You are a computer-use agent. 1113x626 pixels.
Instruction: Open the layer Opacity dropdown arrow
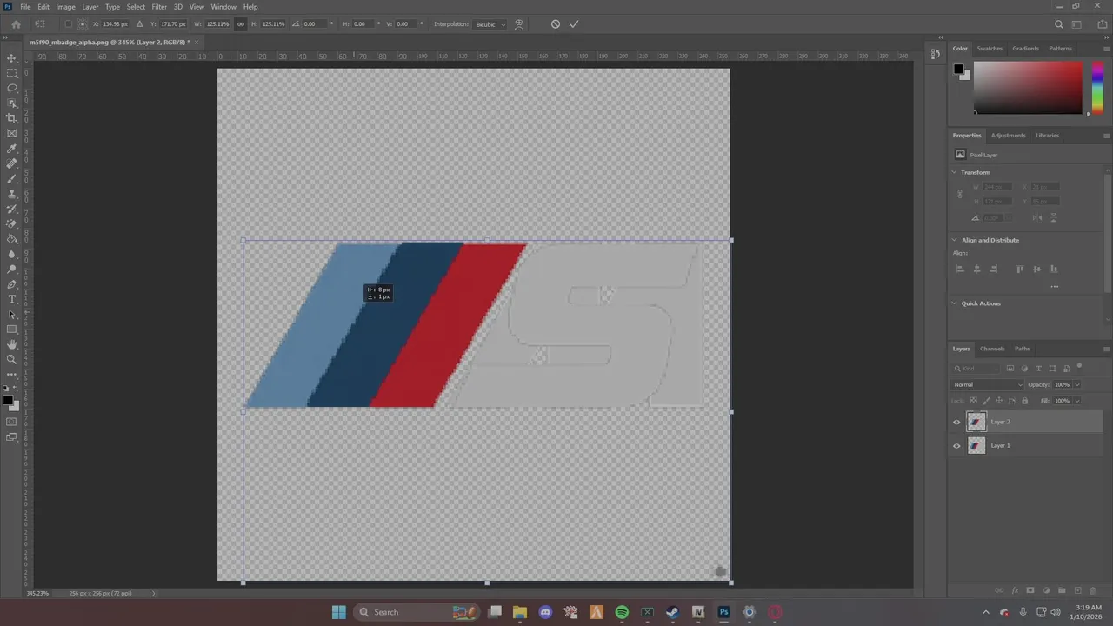tap(1077, 384)
